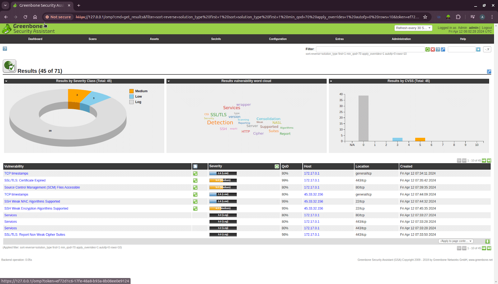Expand the Results by Severity Class chart menu
The height and width of the screenshot is (284, 498).
tap(6, 81)
